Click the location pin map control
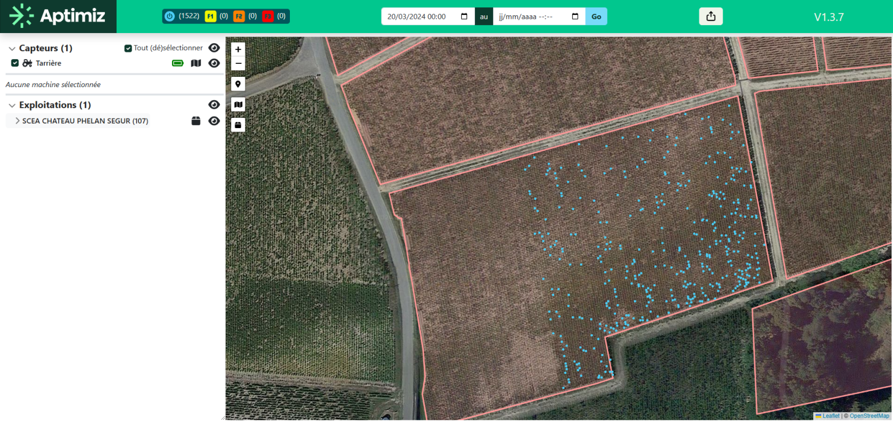893x422 pixels. [x=238, y=84]
